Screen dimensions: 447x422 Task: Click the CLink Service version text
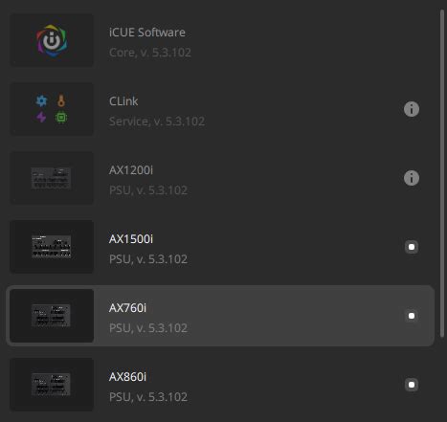coord(157,122)
